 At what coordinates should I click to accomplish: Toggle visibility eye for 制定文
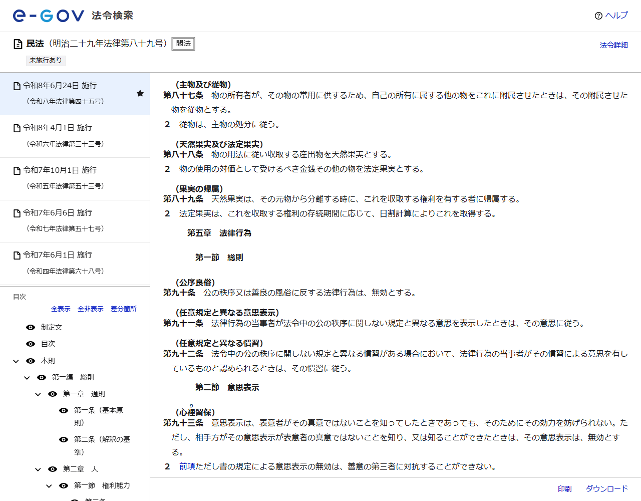point(31,327)
